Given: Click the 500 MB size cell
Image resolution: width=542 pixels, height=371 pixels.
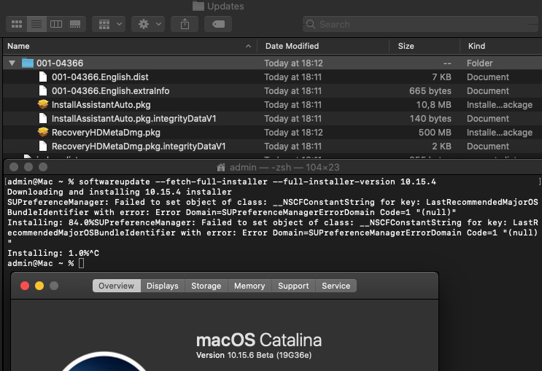Looking at the screenshot, I should pos(435,133).
